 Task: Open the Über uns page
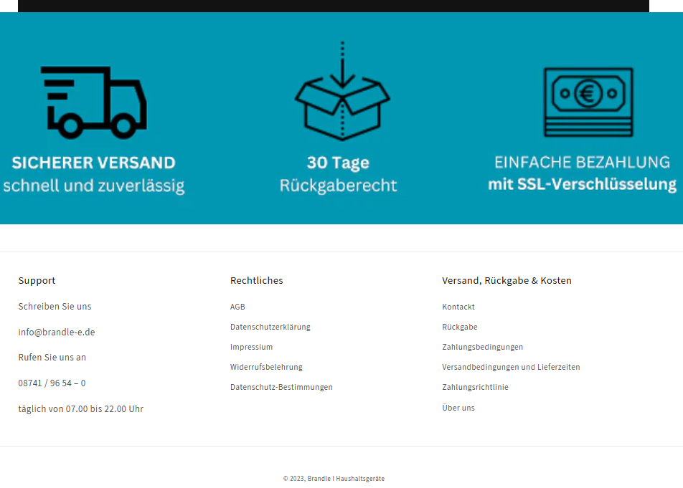458,408
